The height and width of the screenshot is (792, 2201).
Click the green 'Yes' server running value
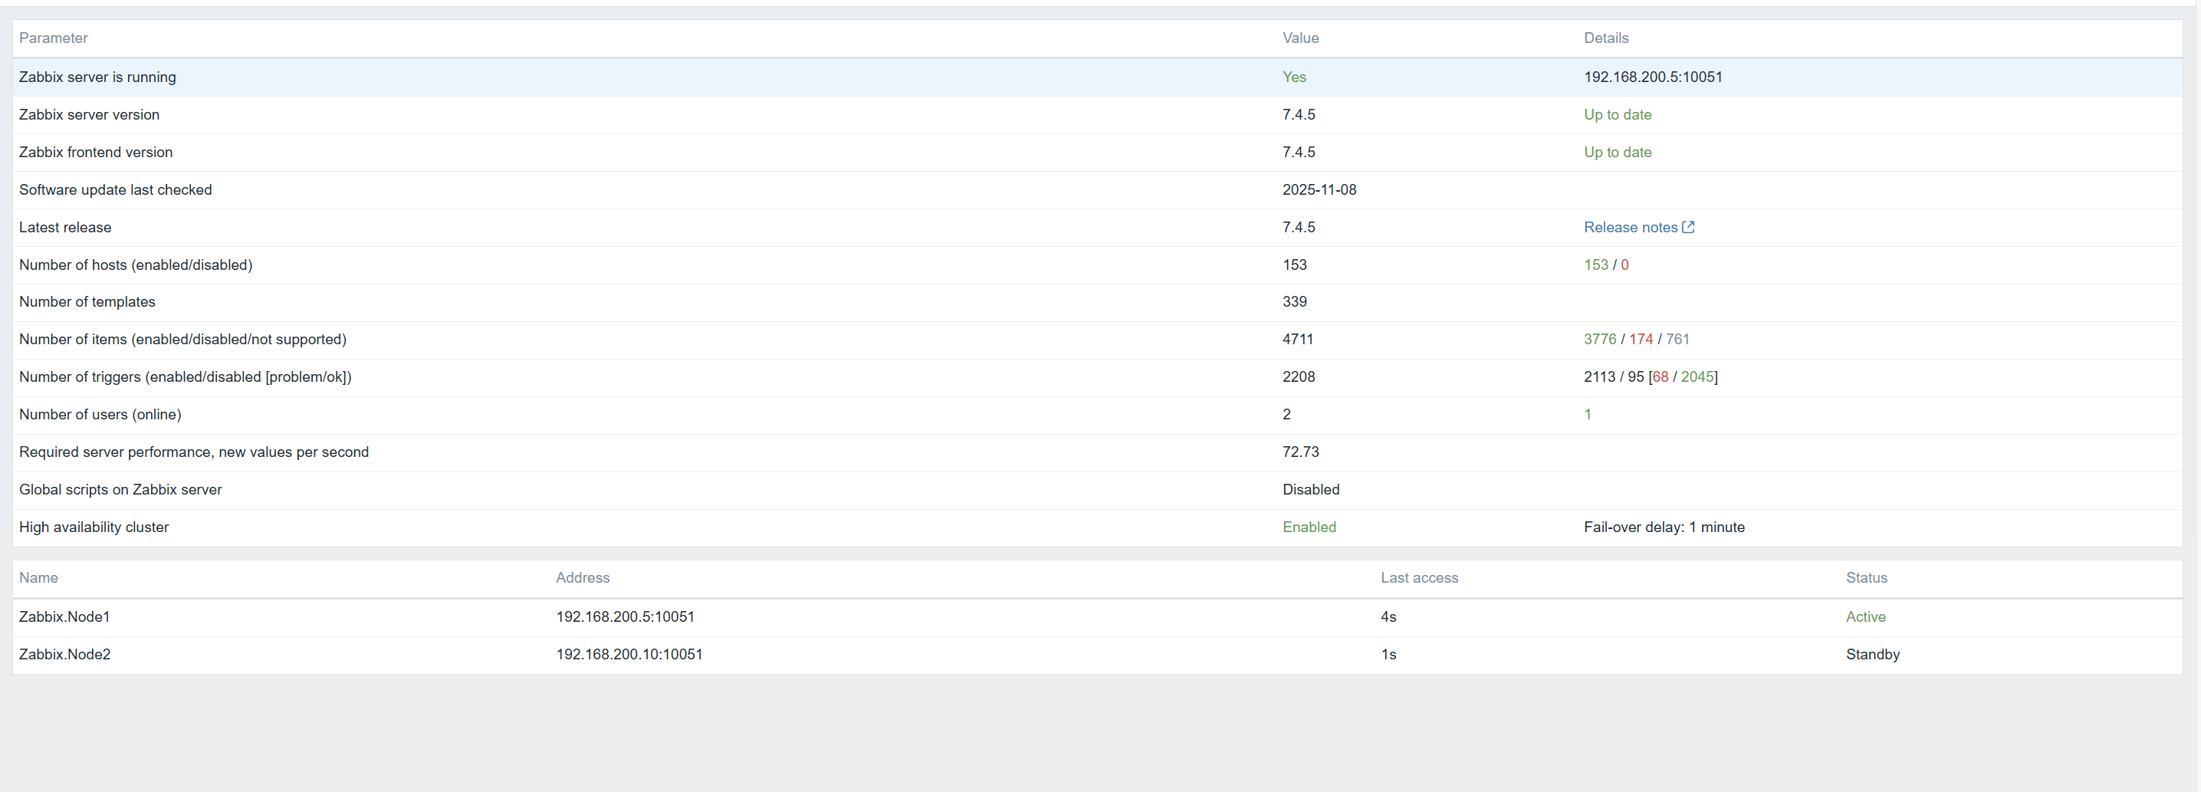point(1294,77)
